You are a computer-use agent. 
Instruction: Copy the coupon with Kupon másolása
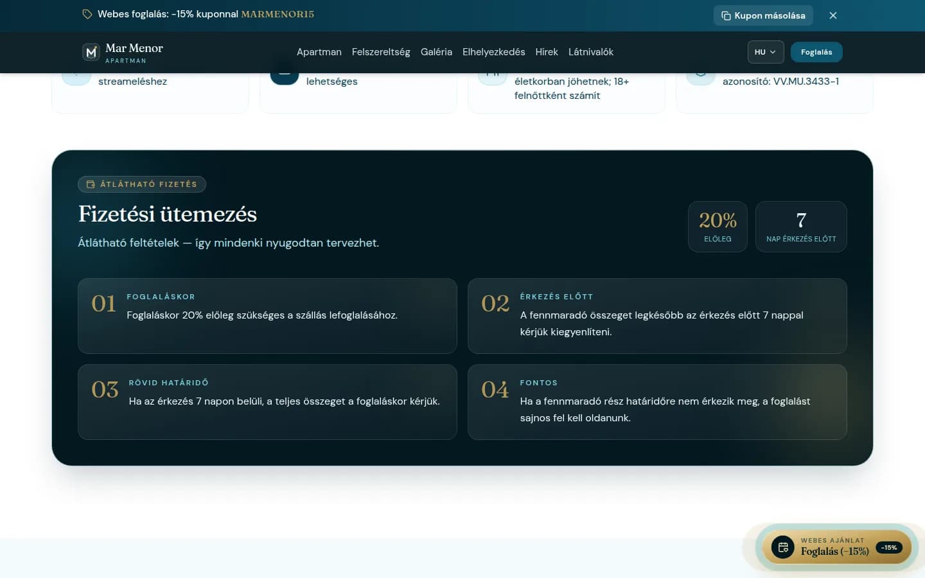pyautogui.click(x=763, y=15)
